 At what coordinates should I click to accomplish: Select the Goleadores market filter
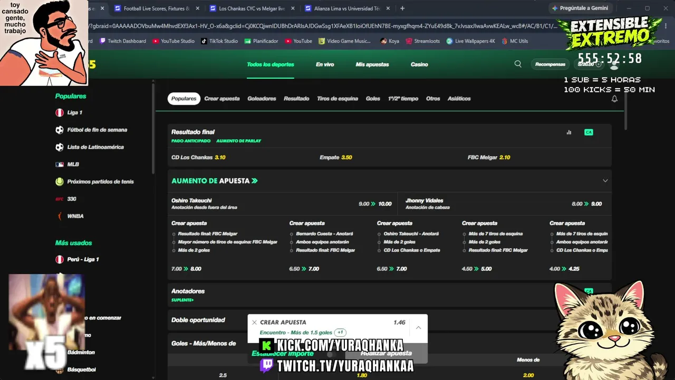coord(262,99)
